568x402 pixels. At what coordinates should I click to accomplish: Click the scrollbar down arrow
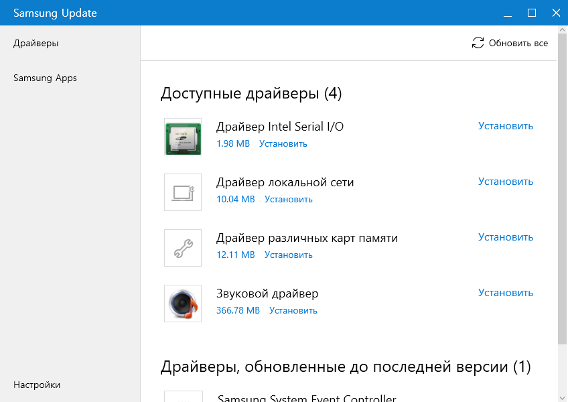pyautogui.click(x=563, y=398)
